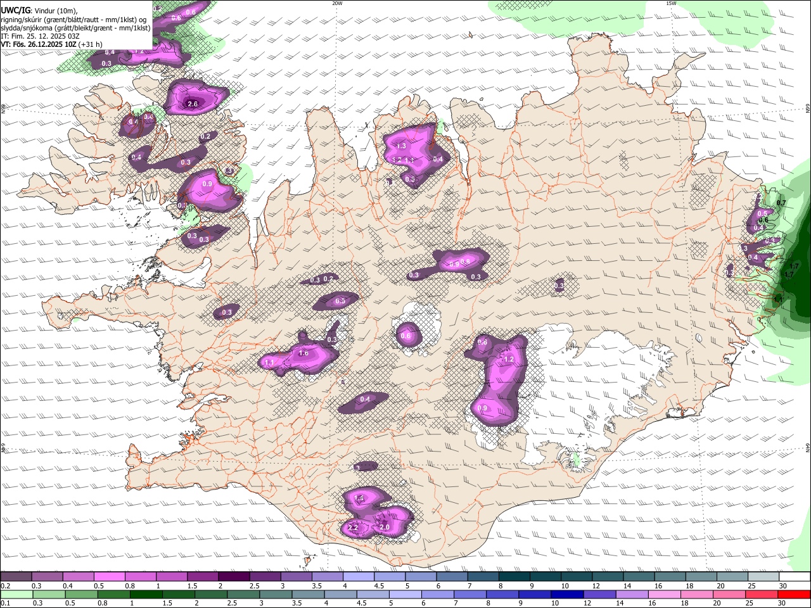Click the '15W' longitude label
The image size is (811, 608).
(x=671, y=3)
